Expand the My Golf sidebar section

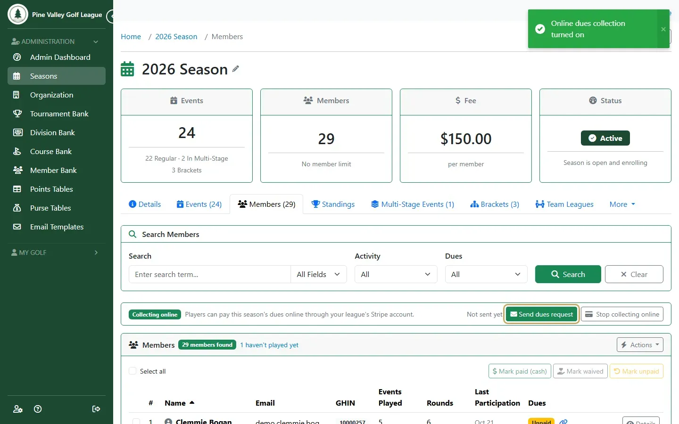tap(57, 253)
